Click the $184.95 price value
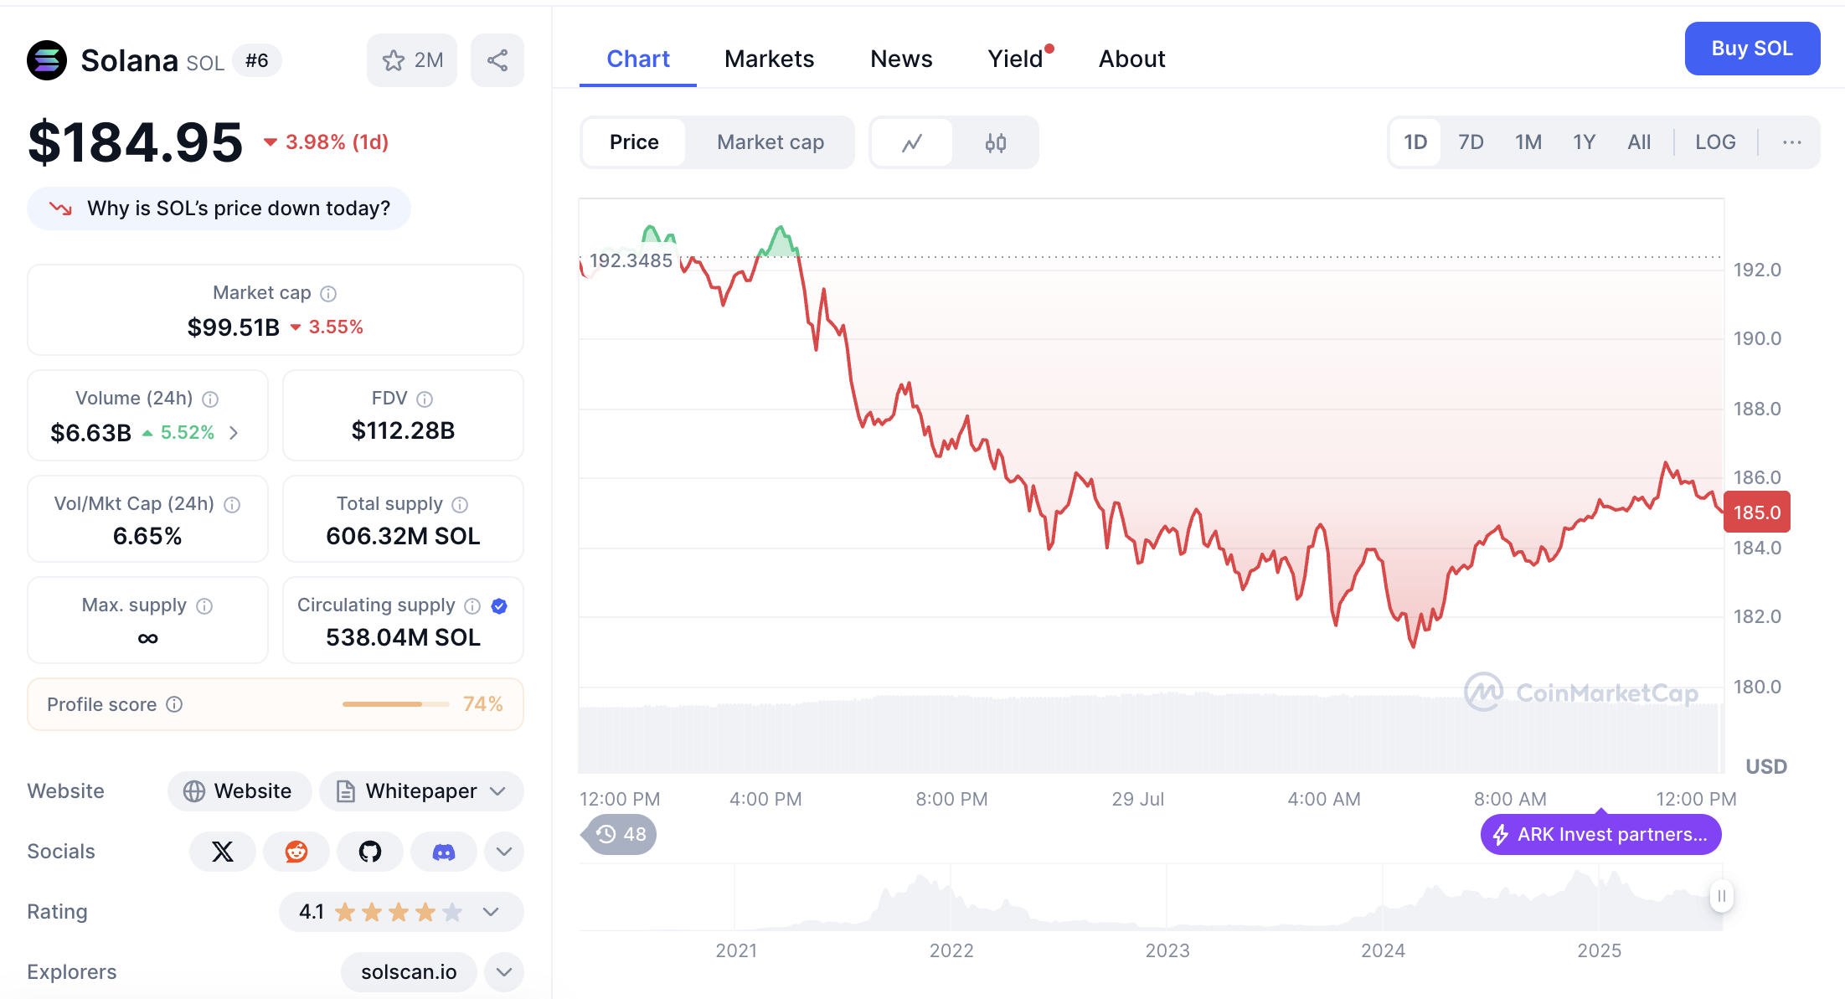This screenshot has width=1845, height=999. (135, 142)
